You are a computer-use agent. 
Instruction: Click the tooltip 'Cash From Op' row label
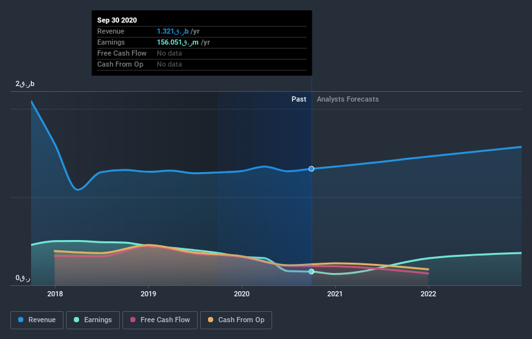(x=120, y=64)
